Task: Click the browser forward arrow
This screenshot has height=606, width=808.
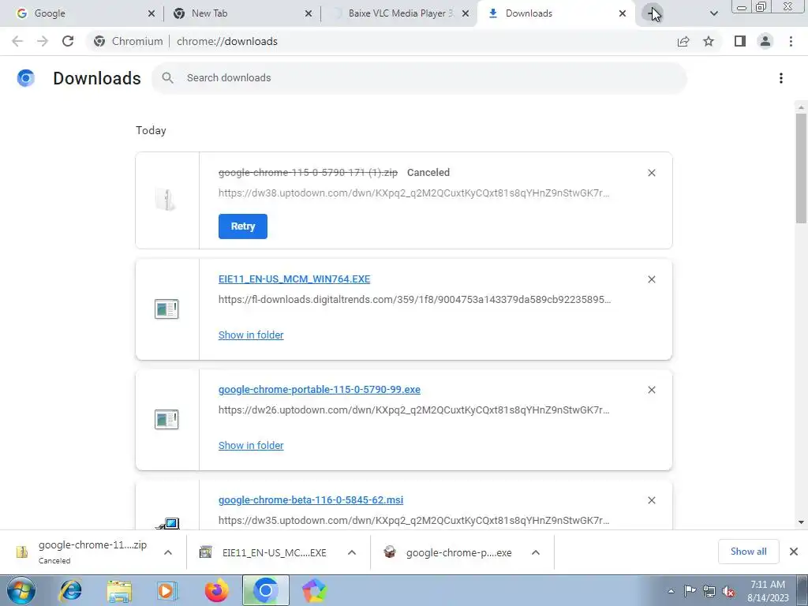Action: pos(43,41)
